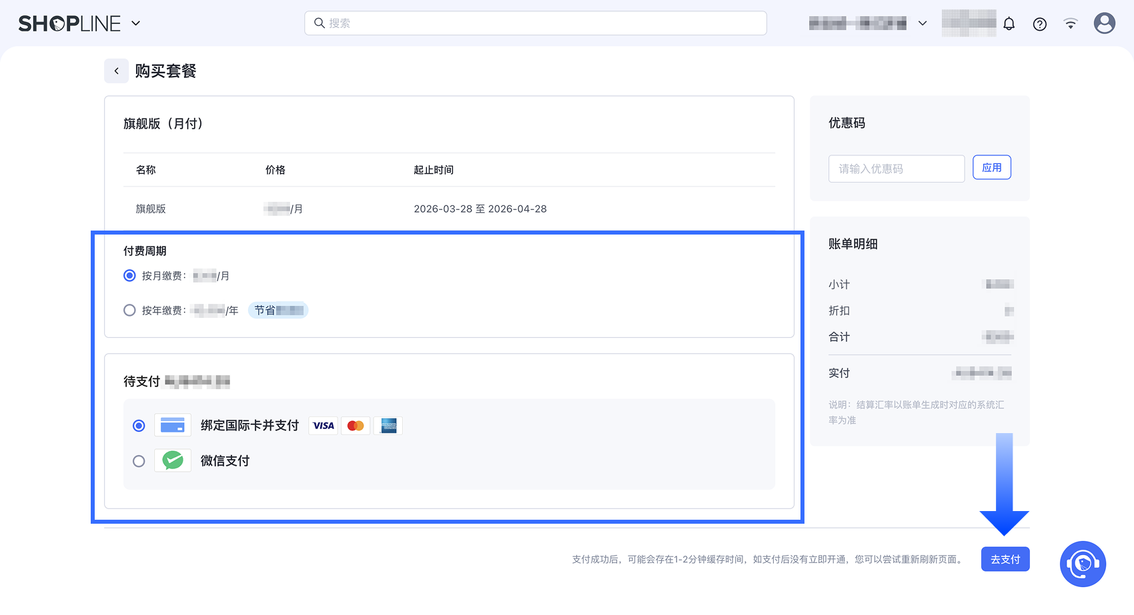Apply coupon with the 应用 button
The image size is (1134, 615).
click(x=992, y=167)
